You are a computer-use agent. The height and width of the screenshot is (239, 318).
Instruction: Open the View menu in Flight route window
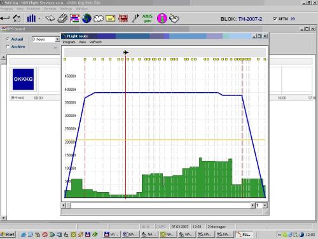point(82,42)
